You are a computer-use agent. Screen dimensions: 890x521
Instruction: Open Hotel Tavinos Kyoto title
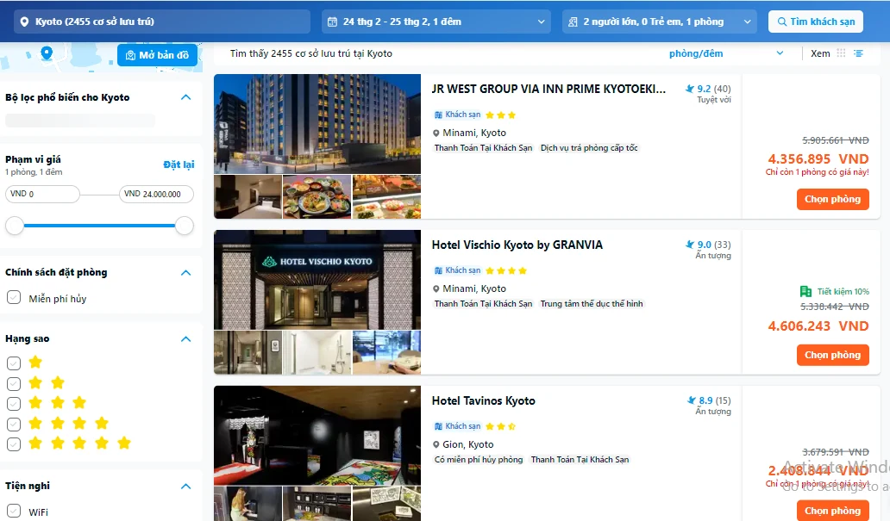click(483, 400)
